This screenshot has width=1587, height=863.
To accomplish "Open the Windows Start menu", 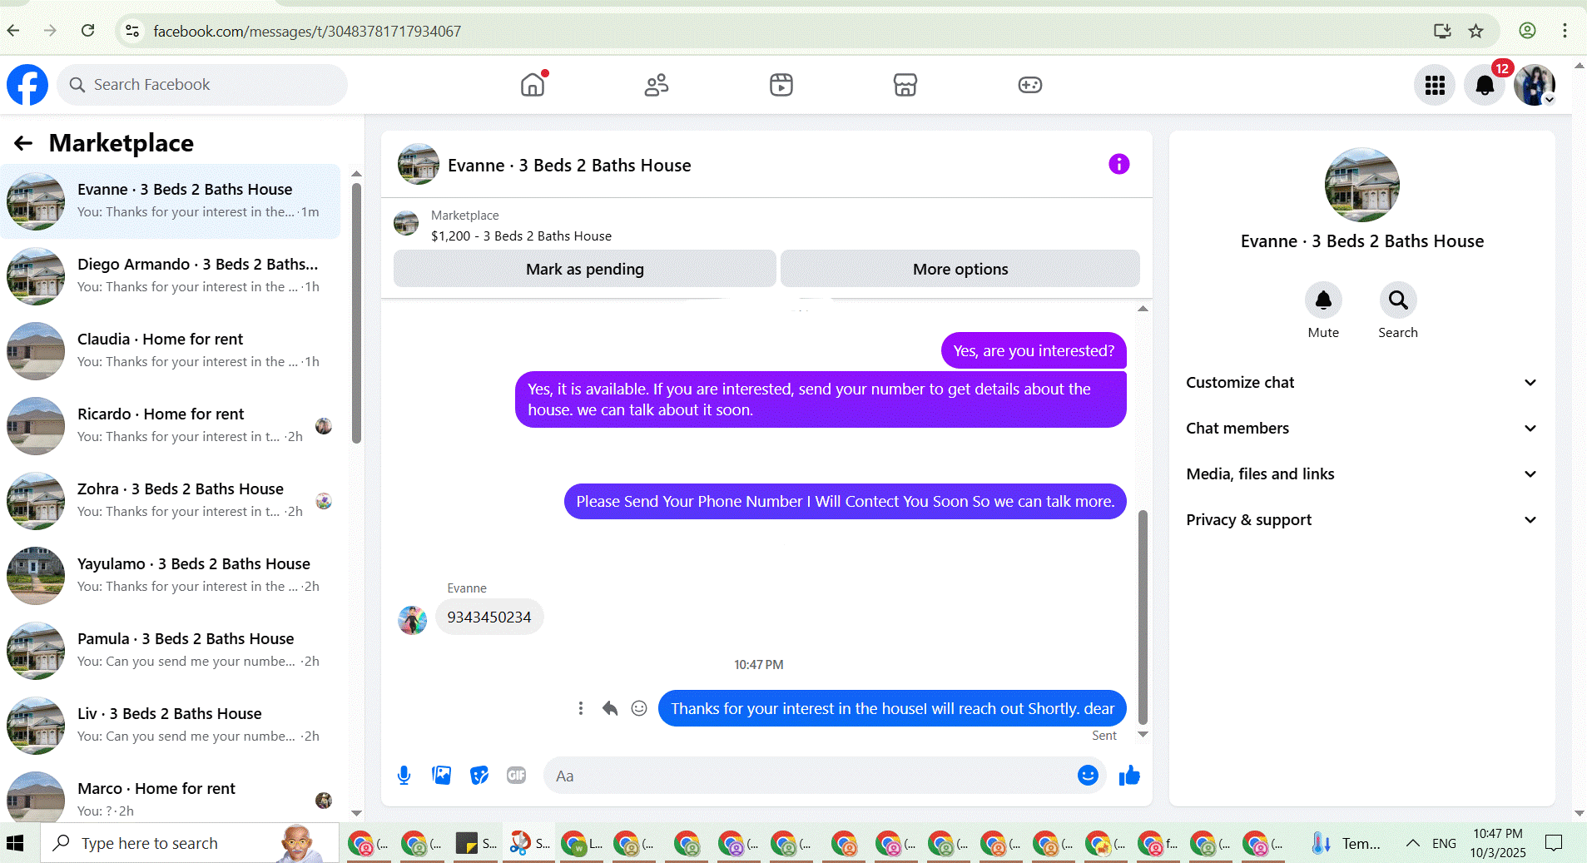I will point(16,843).
